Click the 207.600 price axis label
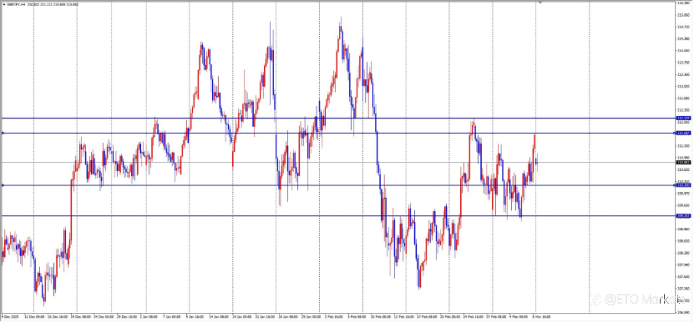The image size is (694, 323). tap(683, 276)
